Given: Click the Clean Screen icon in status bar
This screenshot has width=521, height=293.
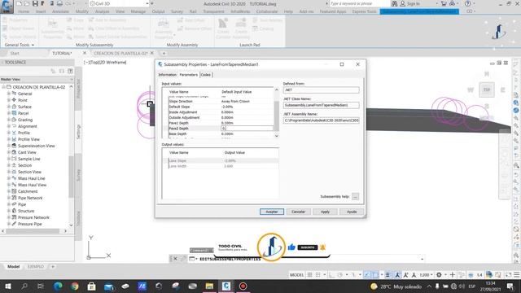Looking at the screenshot, I should pyautogui.click(x=508, y=275).
